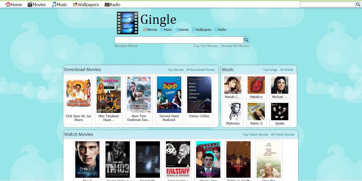The width and height of the screenshot is (362, 181).
Task: Click the Second Hand Husband title caption
Action: [x=169, y=118]
